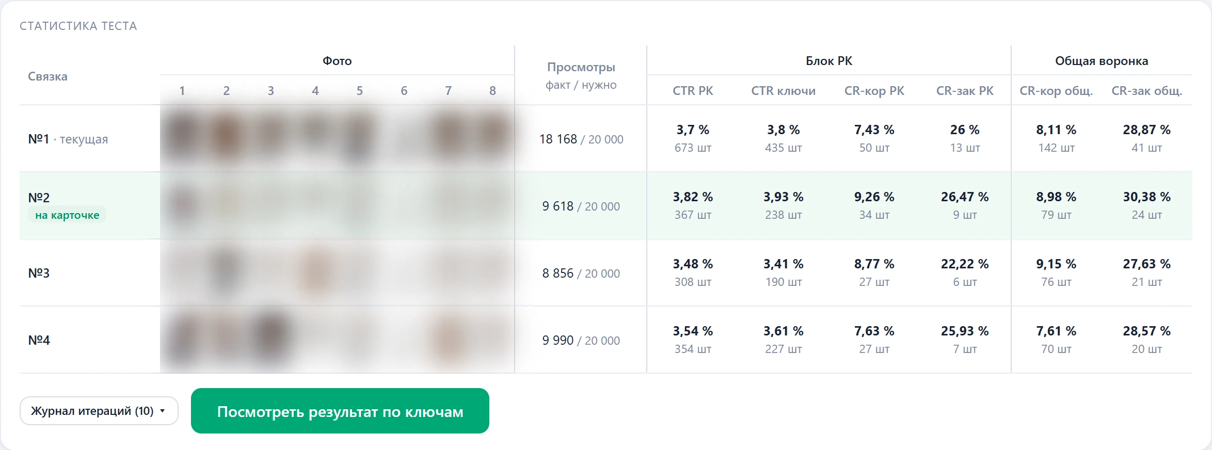Click the "28,87 %" value in row №1
This screenshot has width=1212, height=450.
point(1147,130)
